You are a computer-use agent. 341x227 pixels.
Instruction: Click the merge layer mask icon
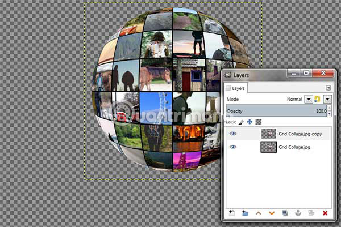[311, 213]
